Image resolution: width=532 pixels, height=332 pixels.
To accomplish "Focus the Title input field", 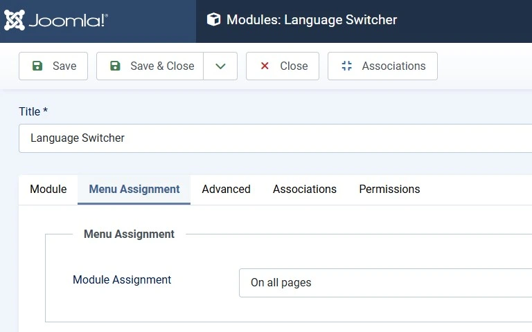I will pos(276,138).
